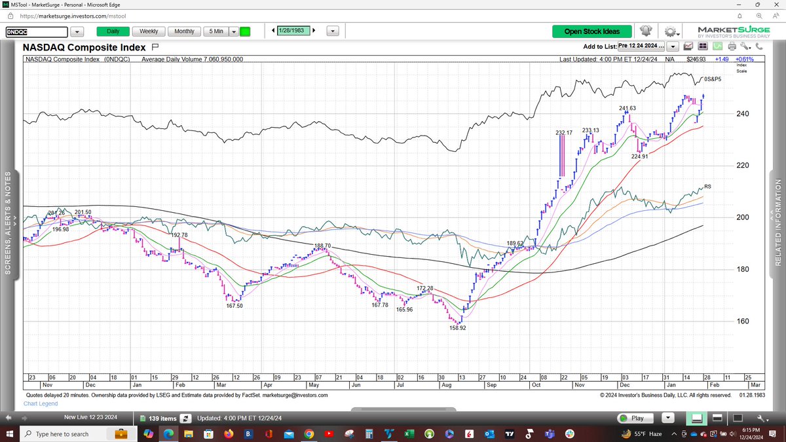The width and height of the screenshot is (786, 442).
Task: Open the Calculator app from the taskbar
Action: (369, 433)
